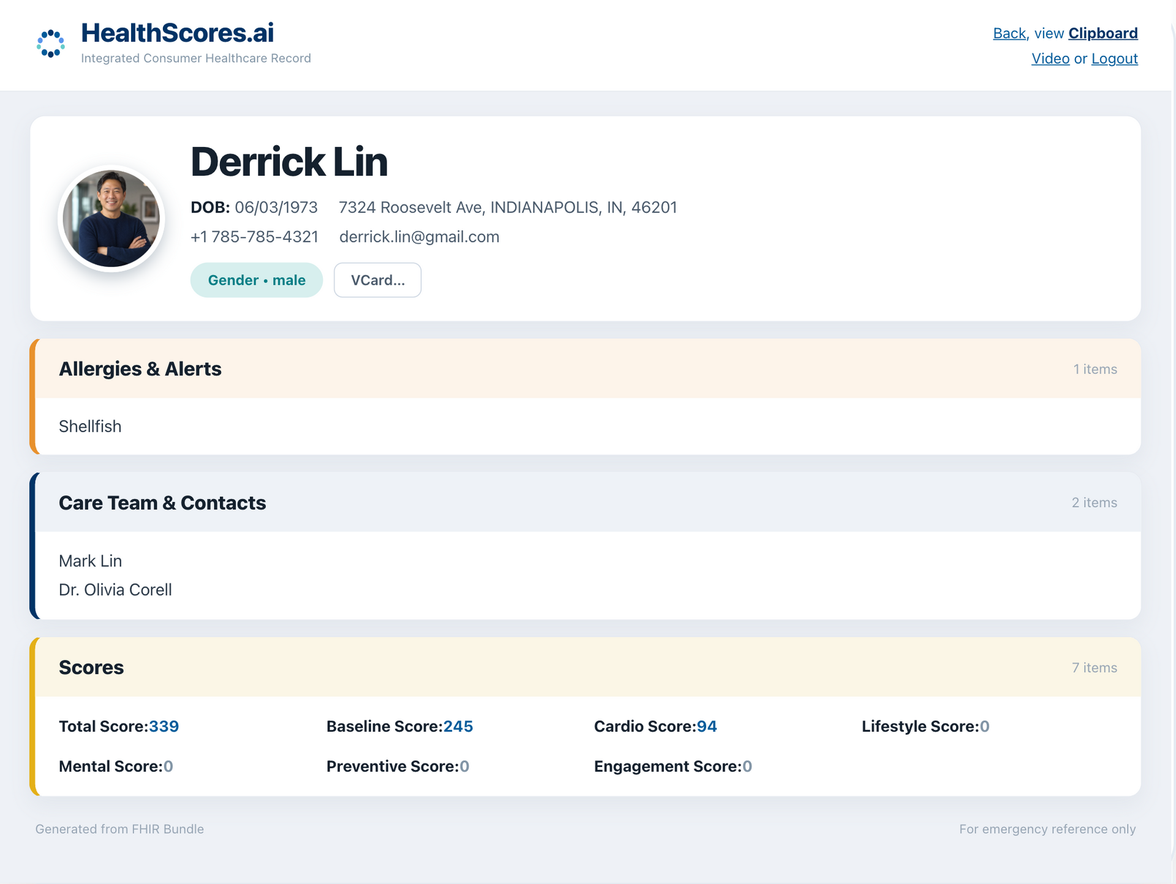Open the Clipboard link

(1102, 33)
